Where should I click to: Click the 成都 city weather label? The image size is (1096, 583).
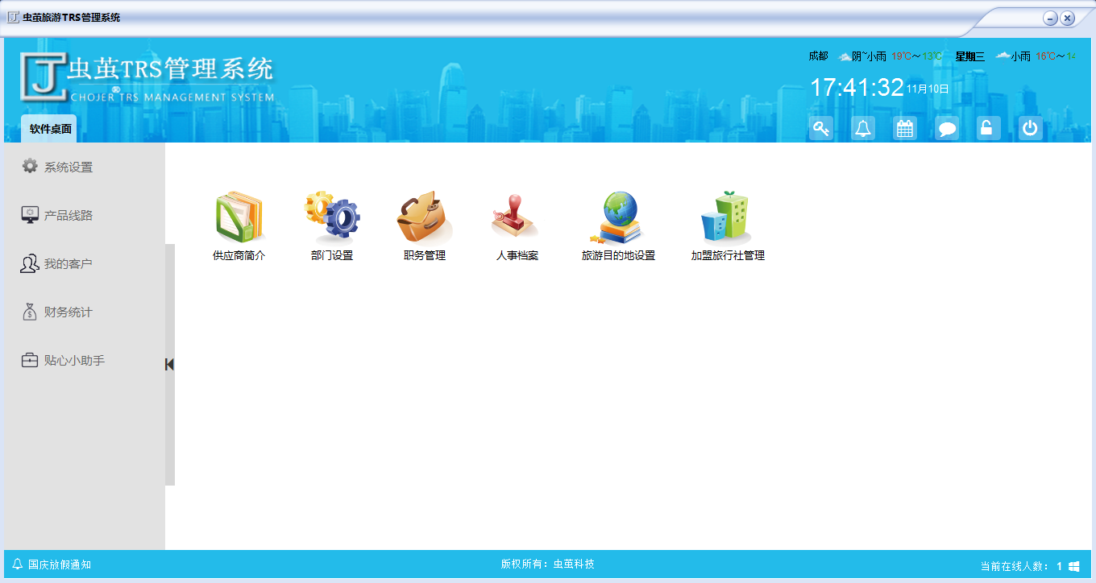tap(818, 56)
